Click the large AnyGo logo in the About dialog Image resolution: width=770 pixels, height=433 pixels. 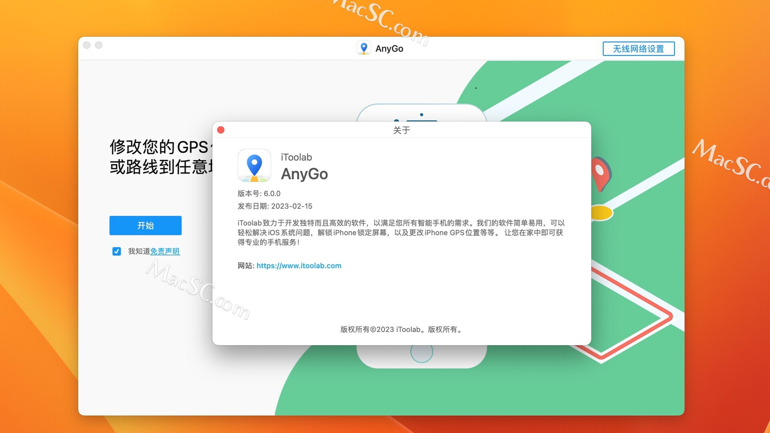point(254,166)
